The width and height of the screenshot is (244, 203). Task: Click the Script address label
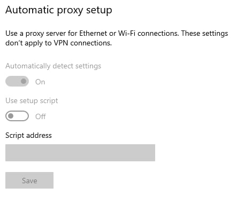[x=28, y=135]
